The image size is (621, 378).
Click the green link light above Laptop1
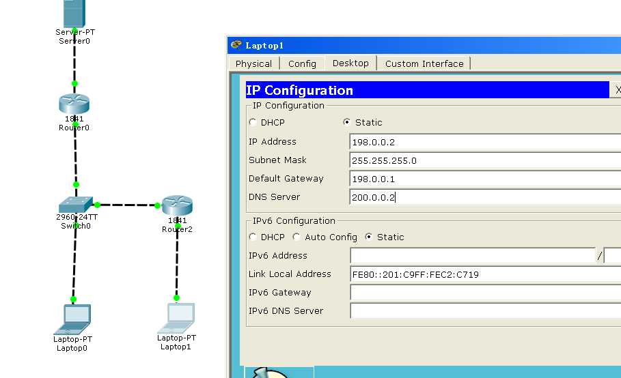[x=177, y=297]
